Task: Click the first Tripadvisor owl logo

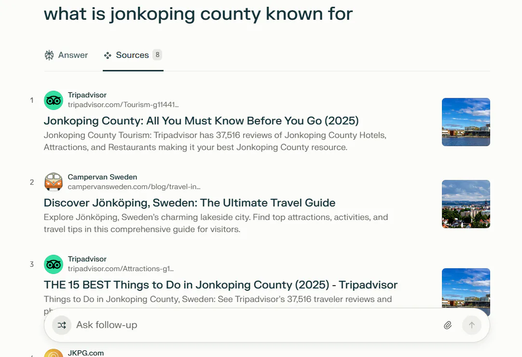Action: (53, 100)
